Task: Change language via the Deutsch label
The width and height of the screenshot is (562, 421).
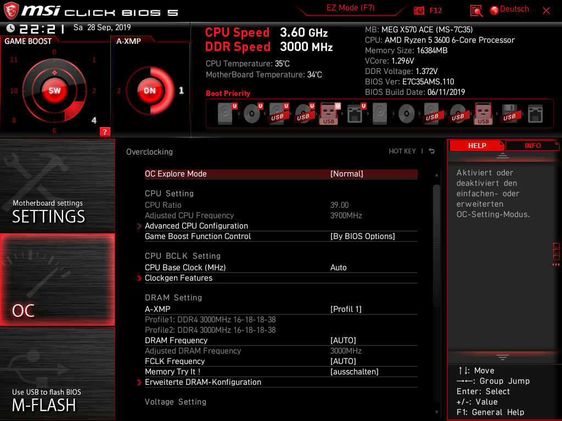Action: coord(514,9)
